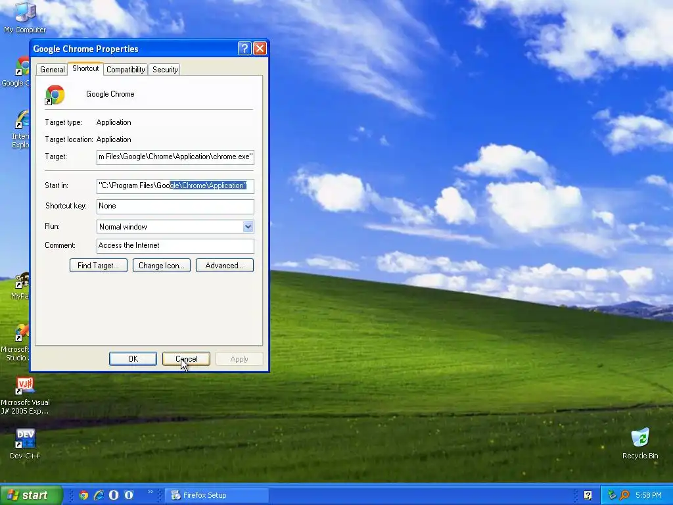Viewport: 673px width, 505px height.
Task: Select the My Computer desktop icon
Action: 25,18
